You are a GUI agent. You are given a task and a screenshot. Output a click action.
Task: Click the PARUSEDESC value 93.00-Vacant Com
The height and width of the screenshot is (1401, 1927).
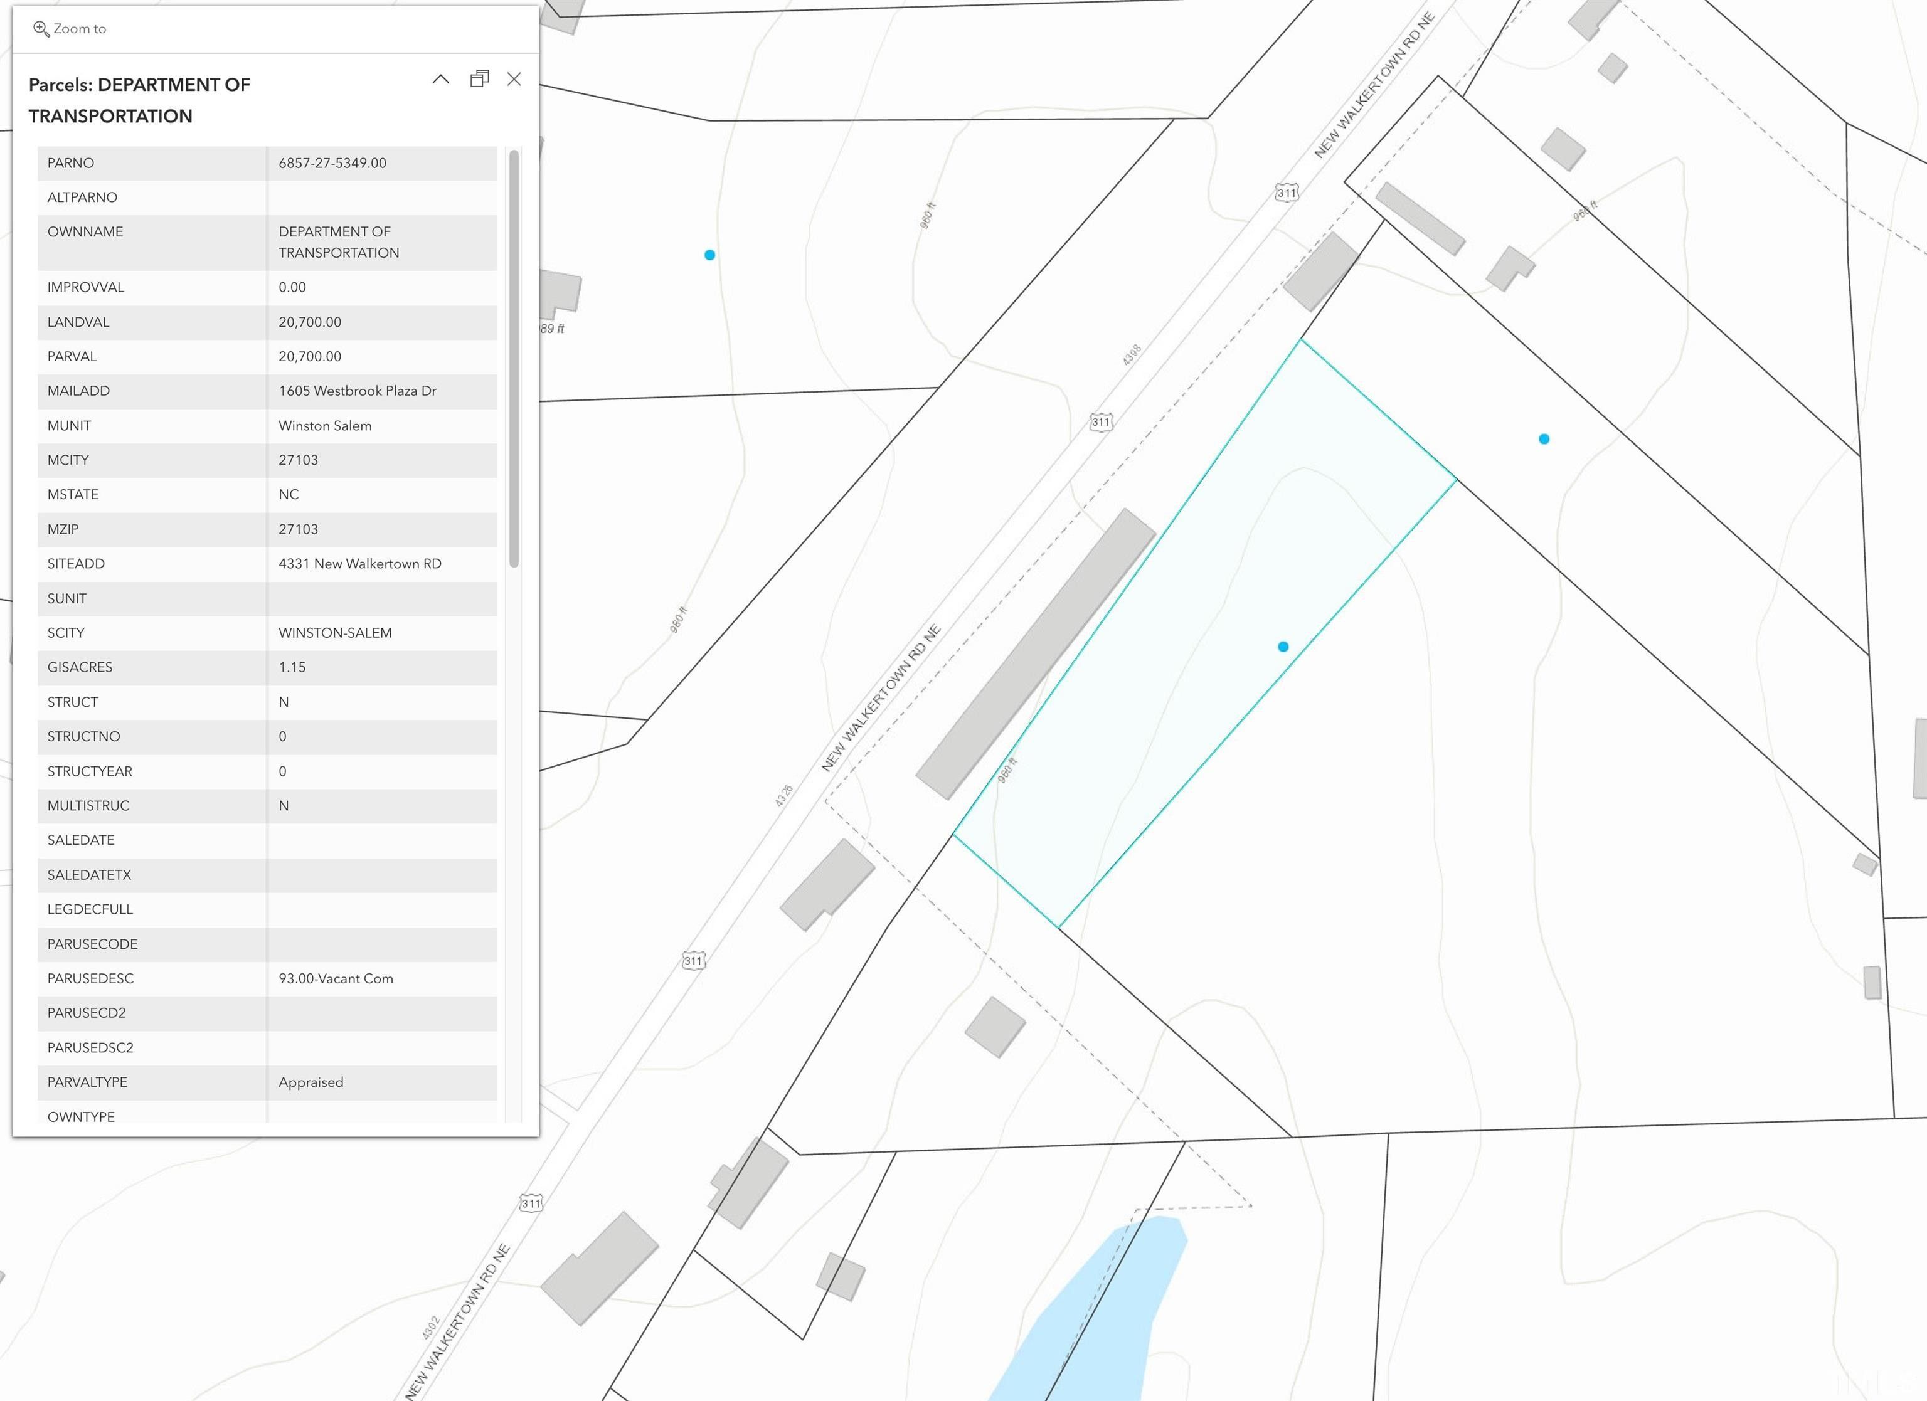(x=336, y=979)
